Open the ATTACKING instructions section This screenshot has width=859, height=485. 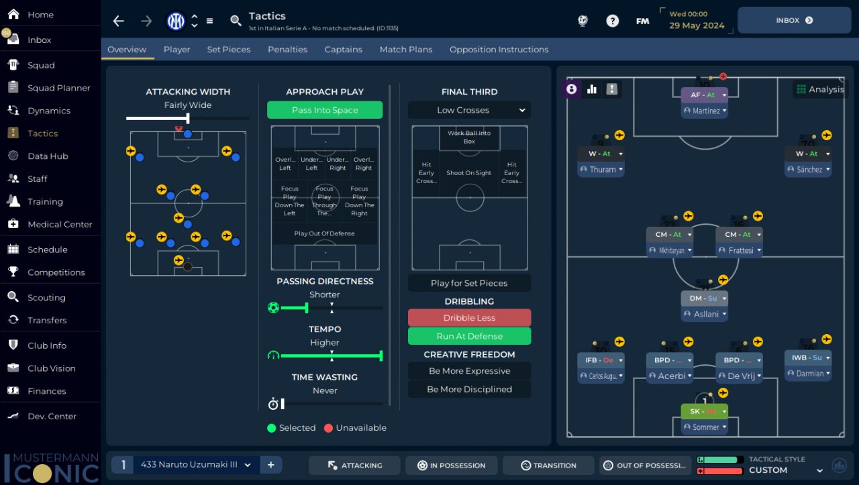(354, 465)
